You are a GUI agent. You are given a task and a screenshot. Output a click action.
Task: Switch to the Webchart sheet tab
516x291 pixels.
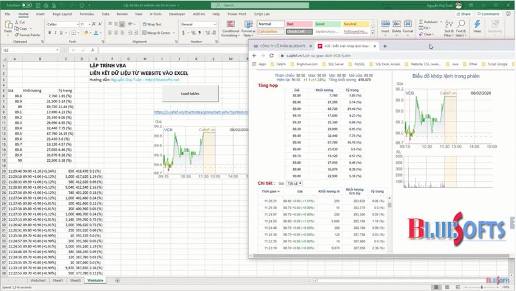point(38,281)
